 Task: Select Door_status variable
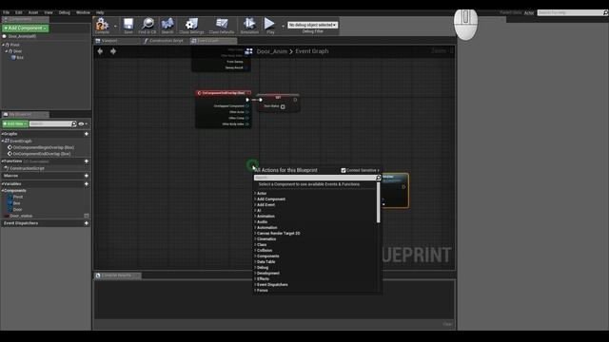click(21, 216)
